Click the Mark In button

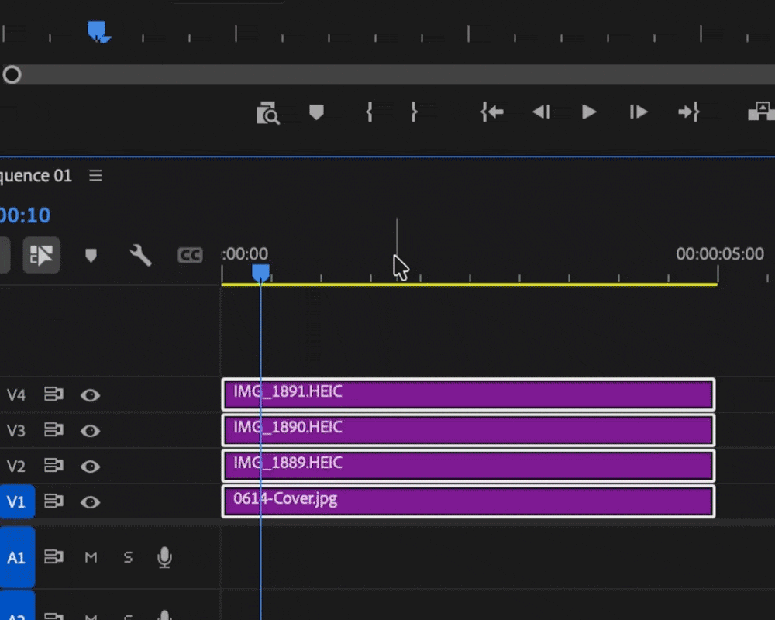pyautogui.click(x=369, y=112)
